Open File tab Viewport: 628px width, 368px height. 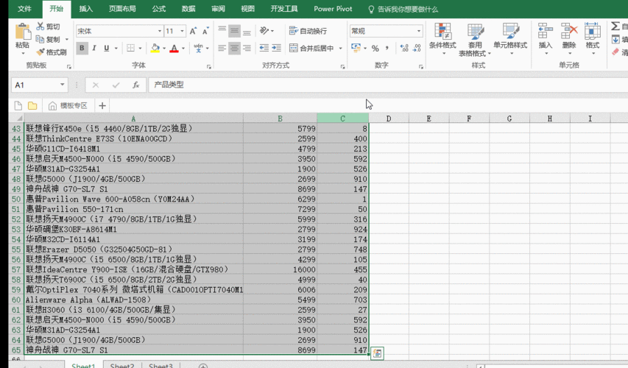[x=24, y=9]
